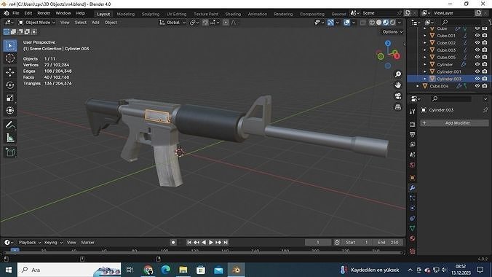Open the Object Constraints properties tab

(412, 218)
